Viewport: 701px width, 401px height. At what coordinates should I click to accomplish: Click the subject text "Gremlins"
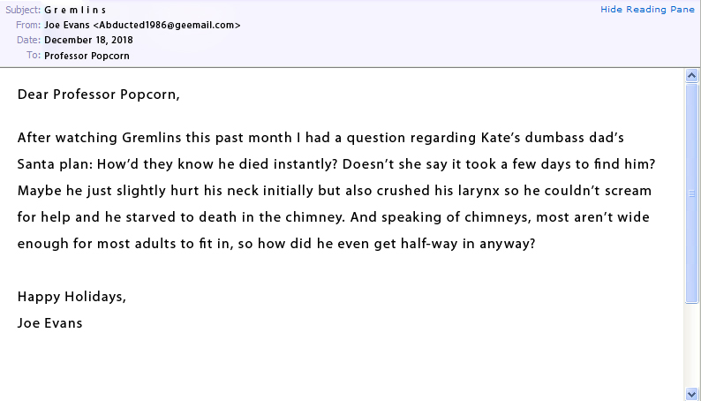pyautogui.click(x=75, y=10)
